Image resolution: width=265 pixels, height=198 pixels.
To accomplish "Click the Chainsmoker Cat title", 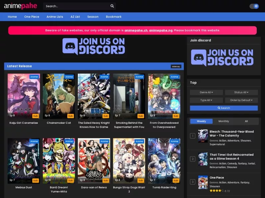I will click(59, 123).
